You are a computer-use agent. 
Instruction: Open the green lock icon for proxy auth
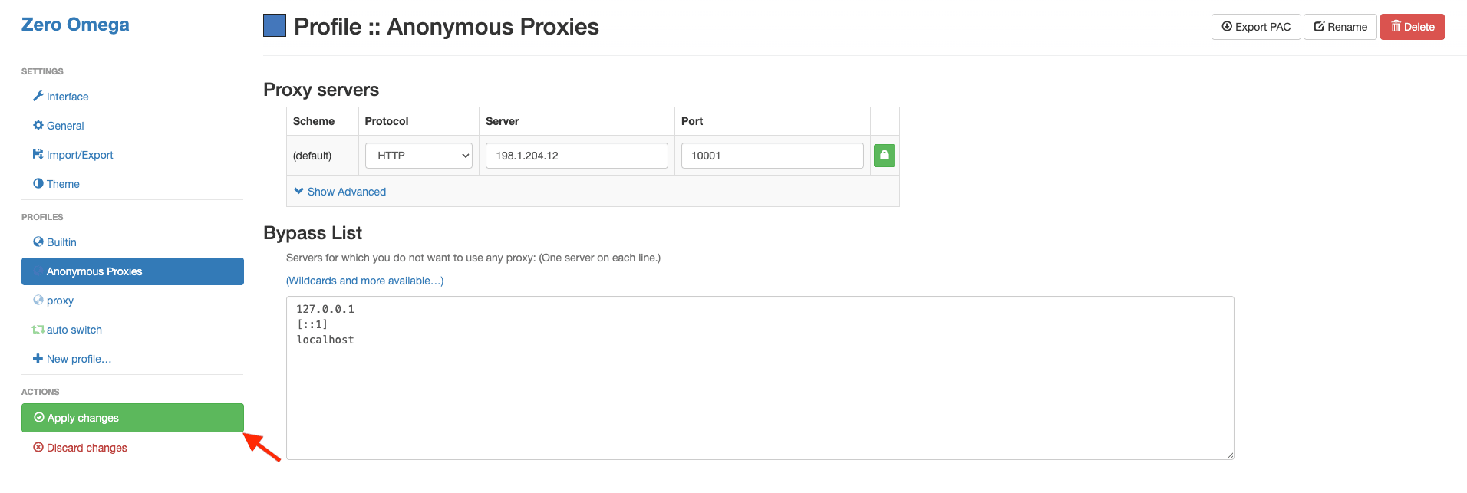[x=884, y=155]
